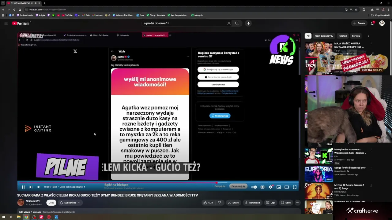Bookmark this page with star

[x=356, y=9]
